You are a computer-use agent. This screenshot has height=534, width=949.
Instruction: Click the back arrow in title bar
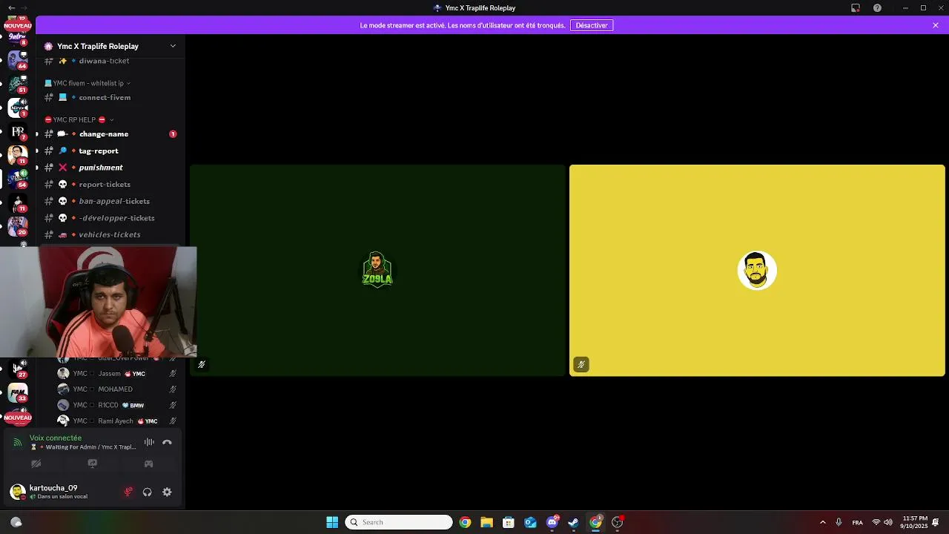pos(11,7)
